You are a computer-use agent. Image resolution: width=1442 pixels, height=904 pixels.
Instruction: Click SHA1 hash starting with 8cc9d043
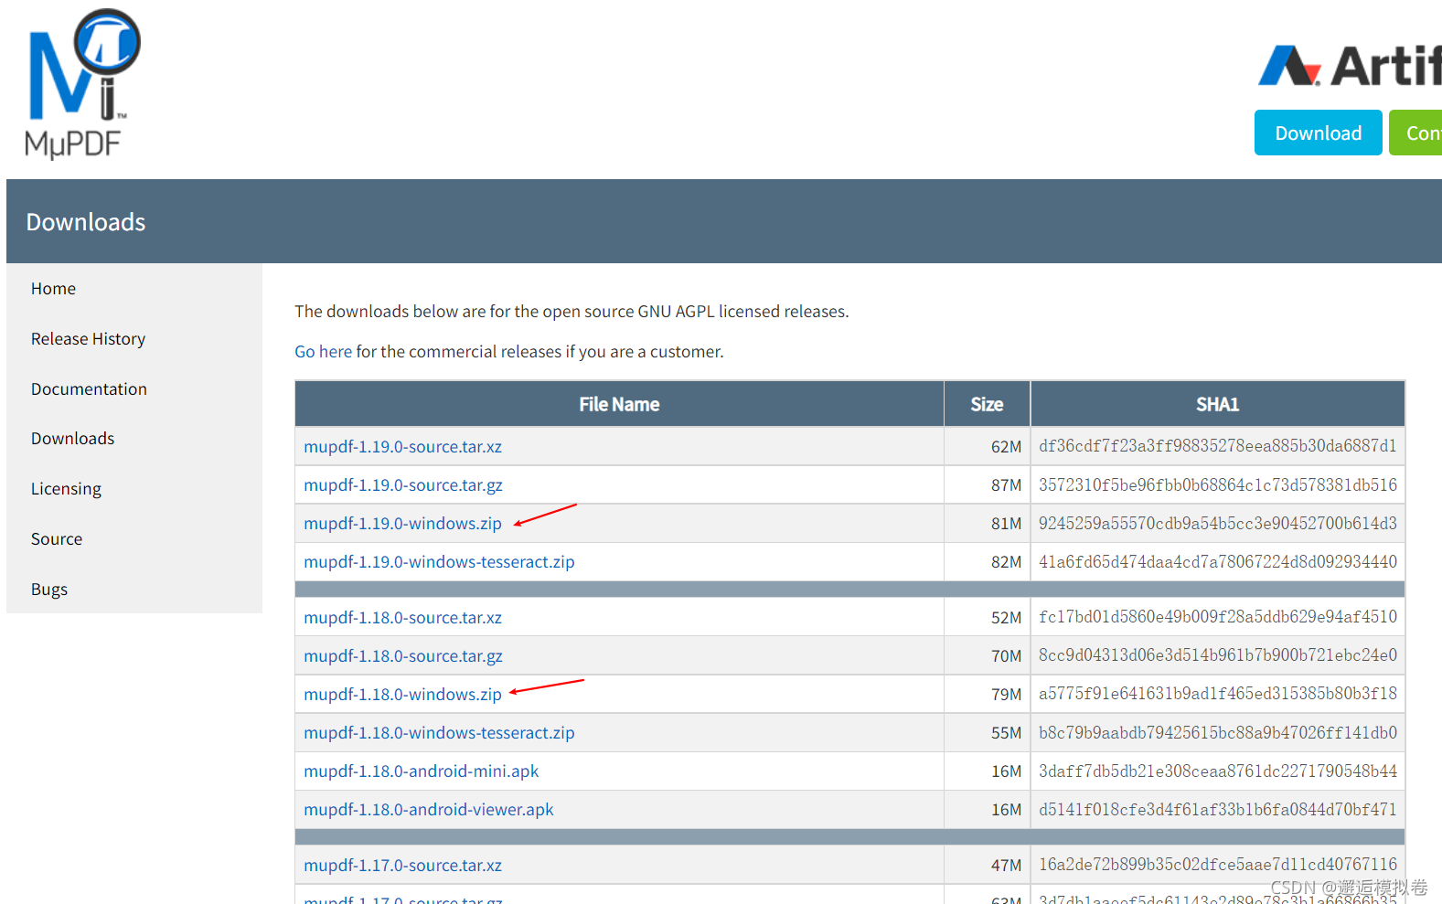pyautogui.click(x=1217, y=655)
